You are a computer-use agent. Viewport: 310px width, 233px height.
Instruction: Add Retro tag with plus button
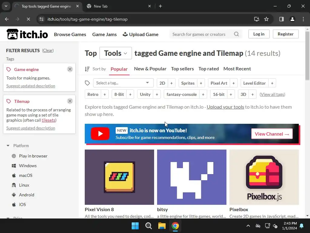tap(104, 94)
